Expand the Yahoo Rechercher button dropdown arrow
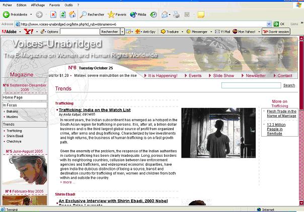Viewport: 304px width, 212px height. pos(122,32)
